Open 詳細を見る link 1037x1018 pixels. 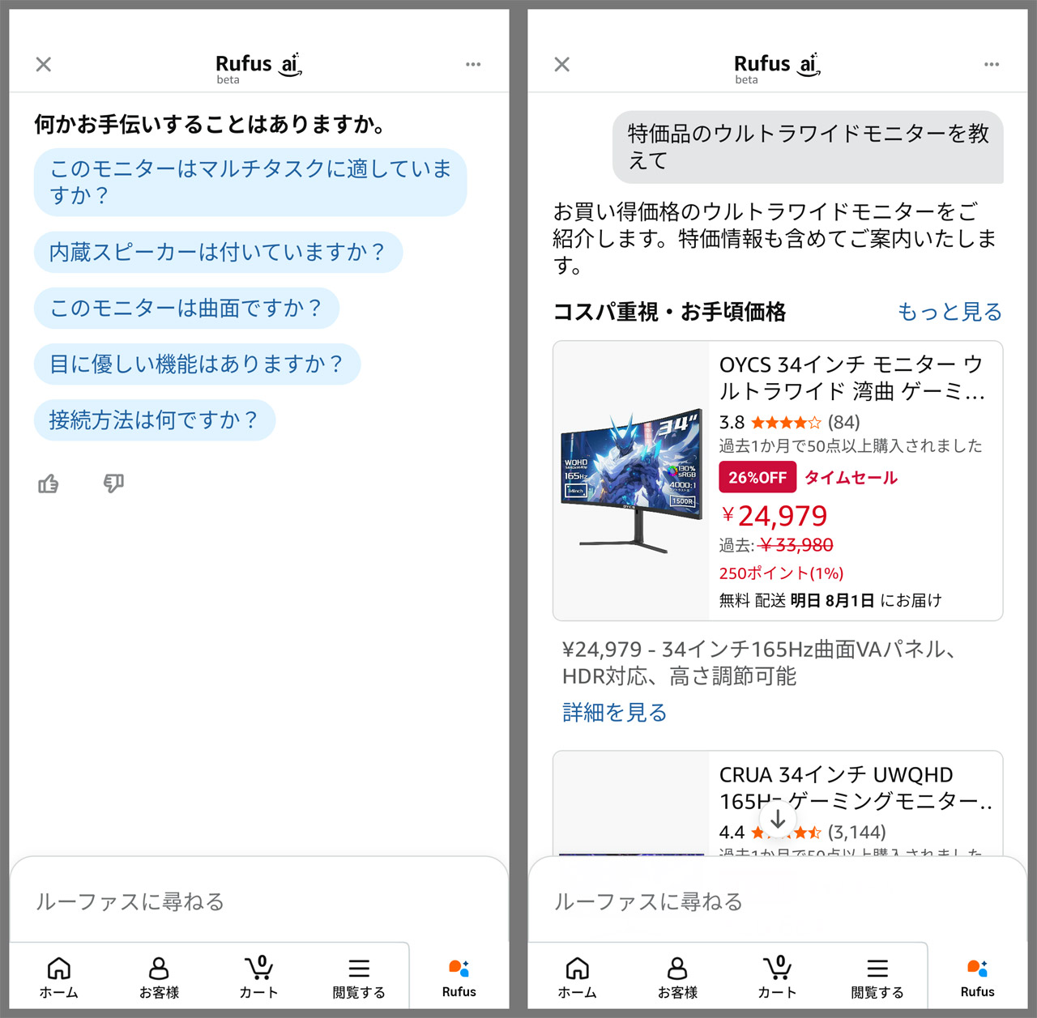[x=614, y=713]
